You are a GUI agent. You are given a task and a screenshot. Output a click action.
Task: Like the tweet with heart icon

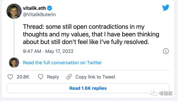[10, 77]
